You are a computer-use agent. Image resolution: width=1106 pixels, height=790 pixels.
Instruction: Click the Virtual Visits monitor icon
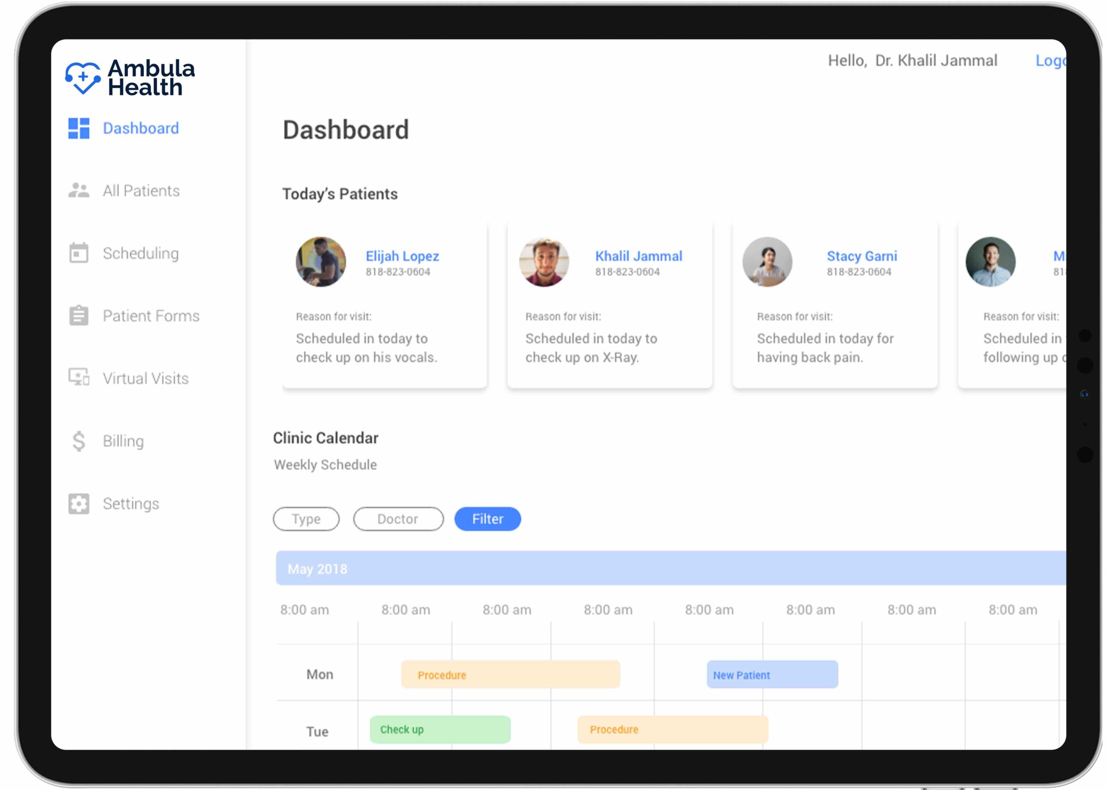pyautogui.click(x=79, y=378)
